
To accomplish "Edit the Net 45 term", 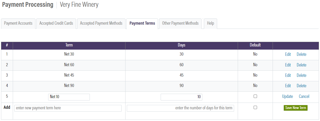I will pos(288,75).
